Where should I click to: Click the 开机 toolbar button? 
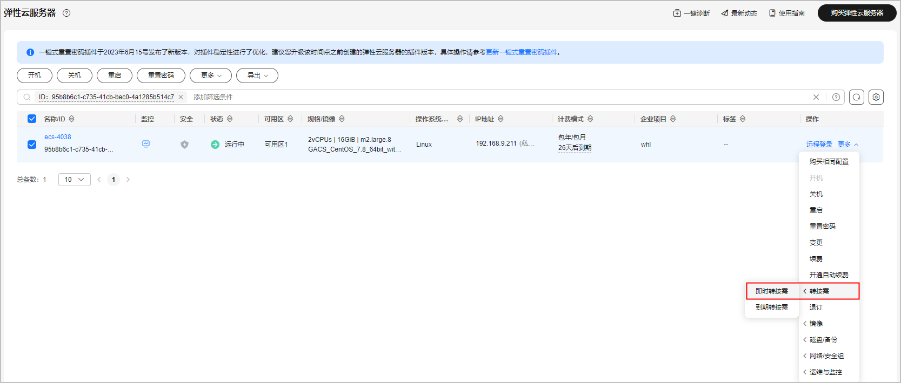(35, 76)
